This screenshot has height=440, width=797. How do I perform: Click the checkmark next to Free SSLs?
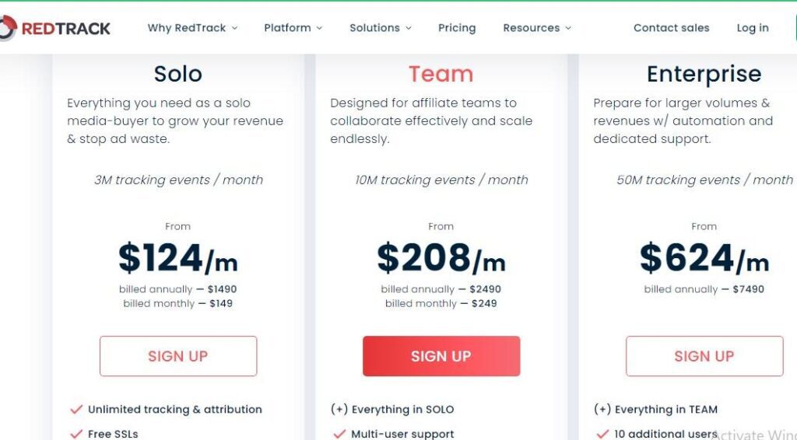click(x=76, y=434)
